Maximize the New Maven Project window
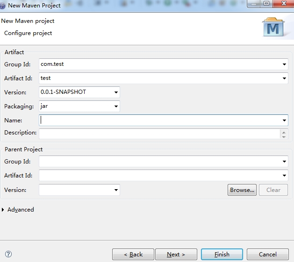This screenshot has height=262, width=294. click(266, 3)
